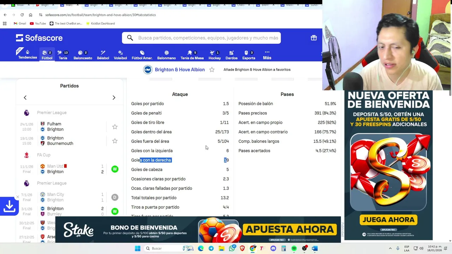Select the 'Goles por partido' statistic row
Viewport: 452px width, 254px height.
tap(180, 104)
